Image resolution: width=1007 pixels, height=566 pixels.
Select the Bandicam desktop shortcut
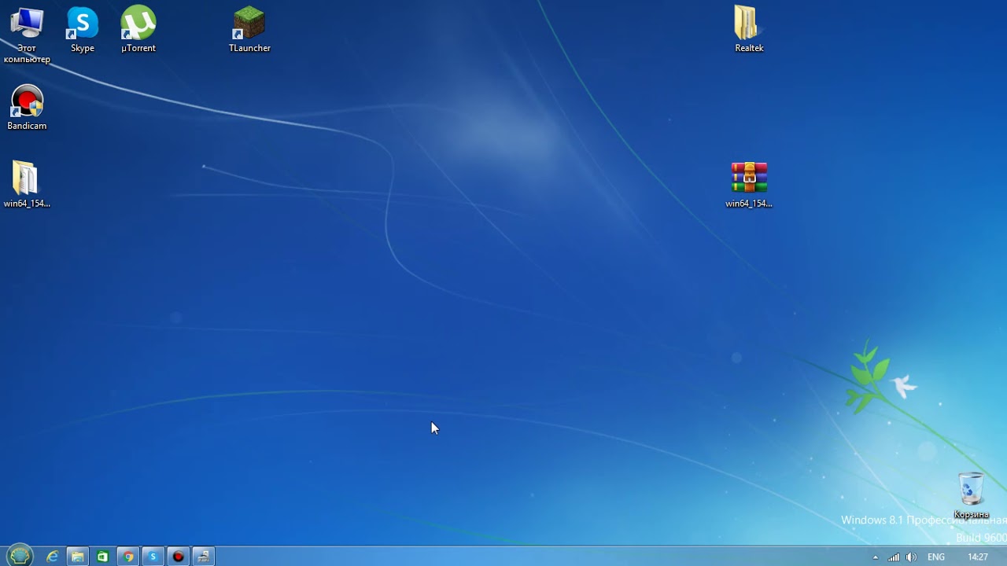tap(27, 108)
